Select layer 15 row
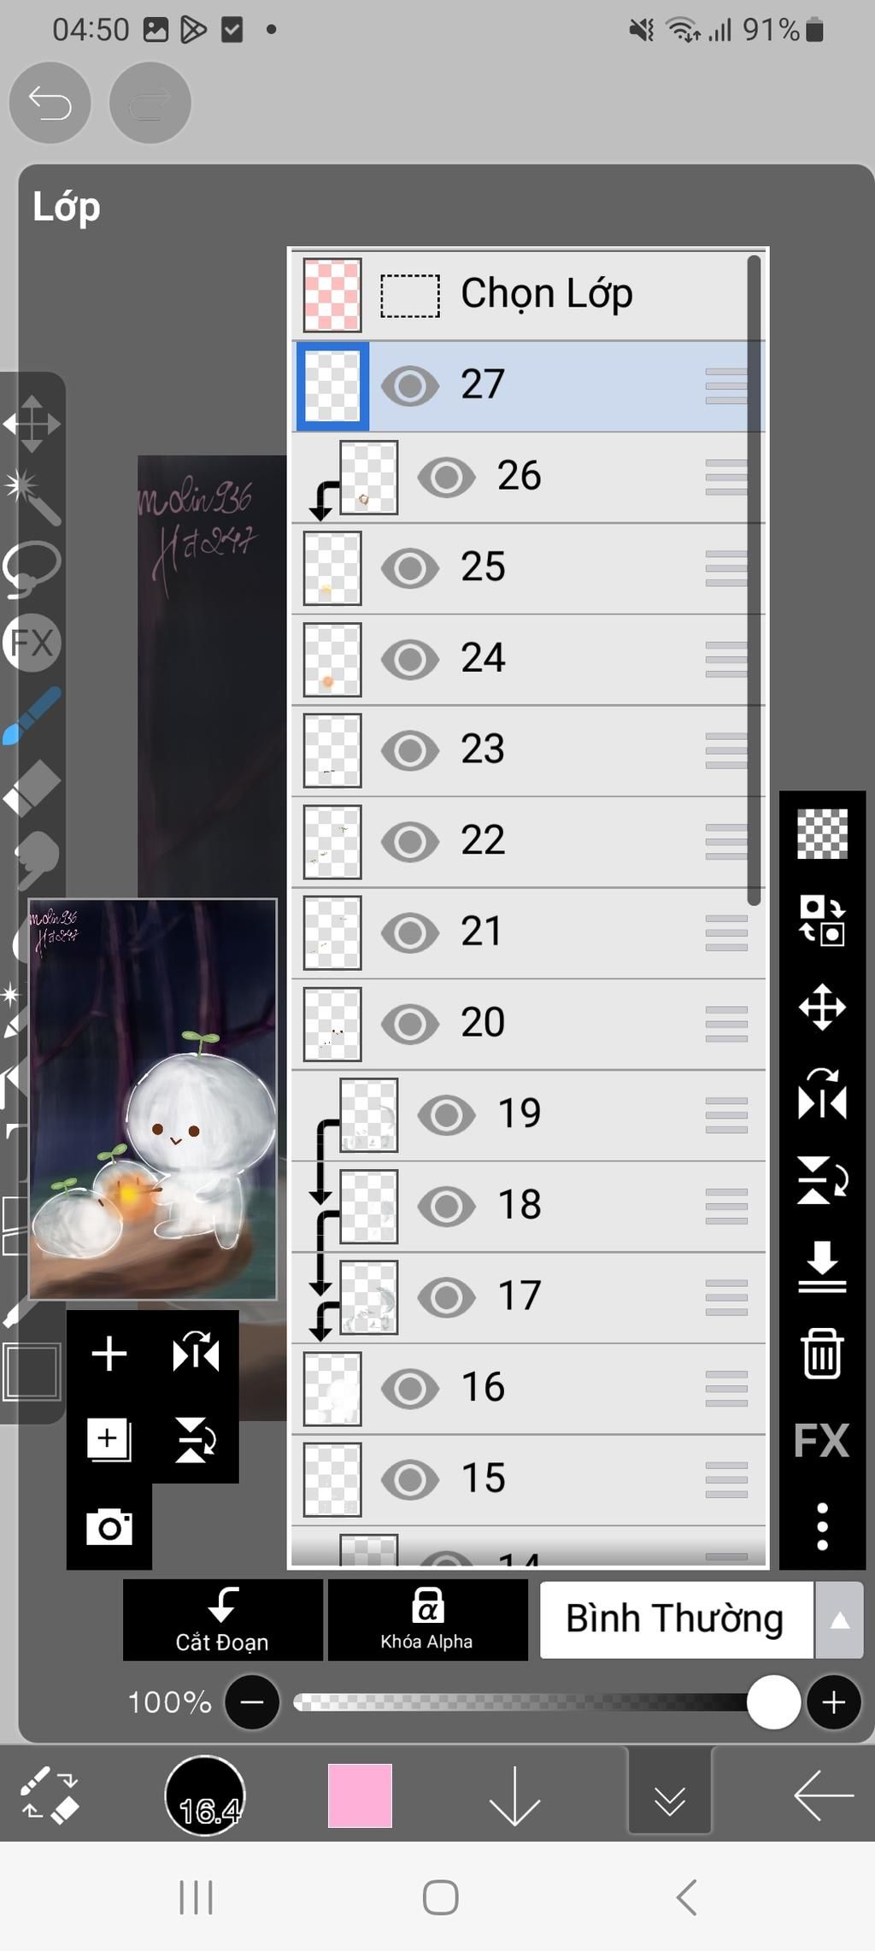875x1951 pixels. pyautogui.click(x=528, y=1480)
